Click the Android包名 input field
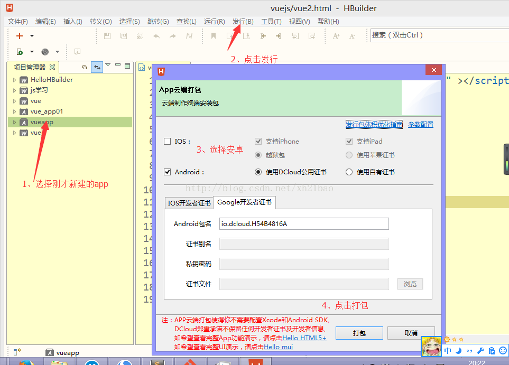 point(304,223)
